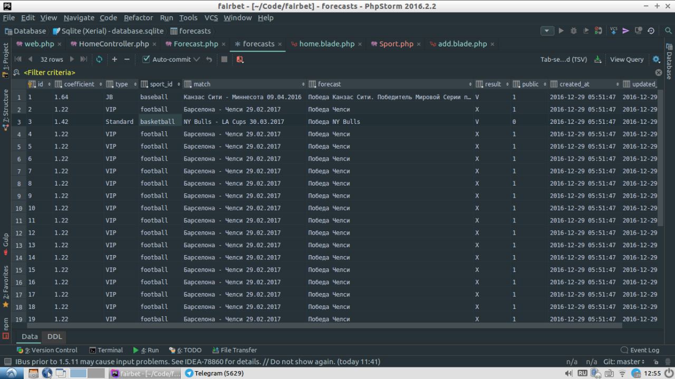Toggle the lock icon in status bar
The image size is (675, 379).
[656, 362]
